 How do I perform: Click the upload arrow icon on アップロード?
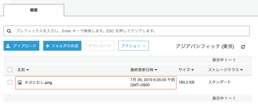click(x=8, y=46)
